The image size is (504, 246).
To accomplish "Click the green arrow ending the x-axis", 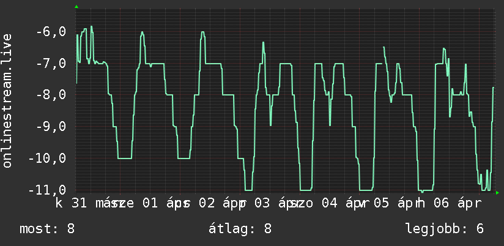I will coord(497,193).
